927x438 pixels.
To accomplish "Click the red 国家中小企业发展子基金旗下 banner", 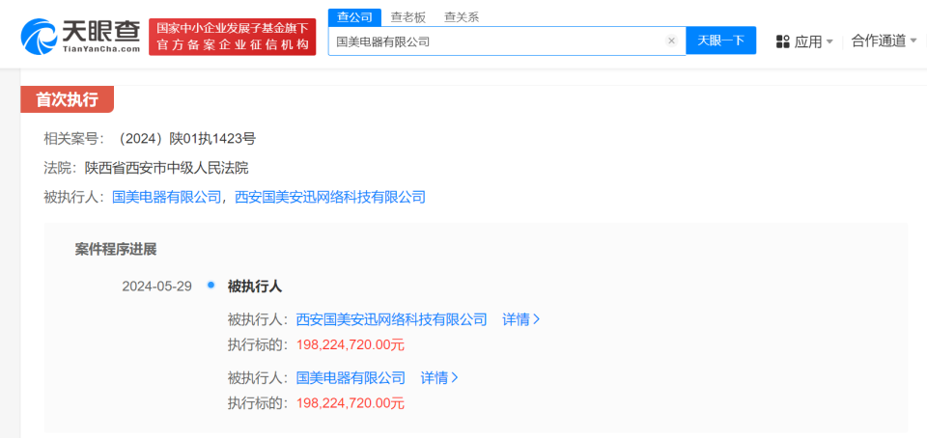I will pos(233,37).
